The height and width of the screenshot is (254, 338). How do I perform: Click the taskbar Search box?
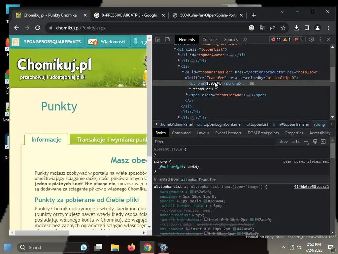tap(53, 247)
